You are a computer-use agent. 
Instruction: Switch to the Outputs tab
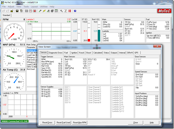pyautogui.click(x=114, y=53)
